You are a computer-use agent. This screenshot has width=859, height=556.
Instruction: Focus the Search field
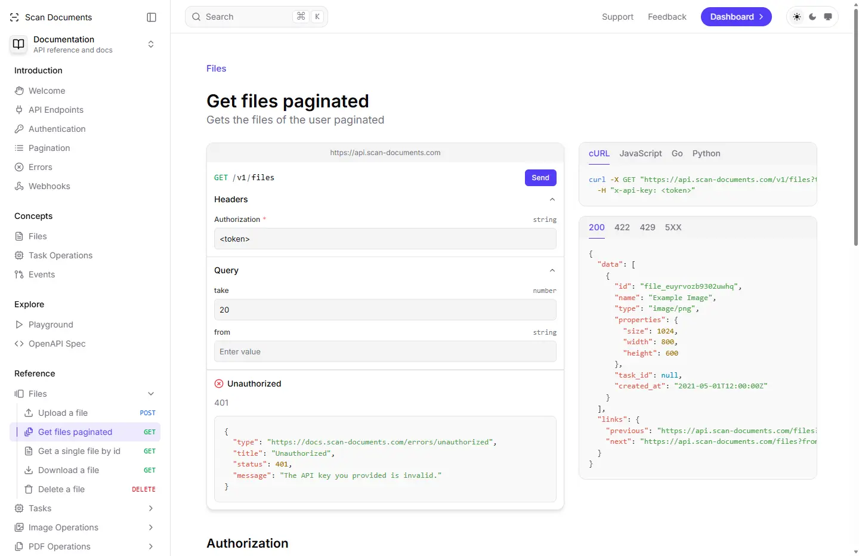click(x=257, y=17)
